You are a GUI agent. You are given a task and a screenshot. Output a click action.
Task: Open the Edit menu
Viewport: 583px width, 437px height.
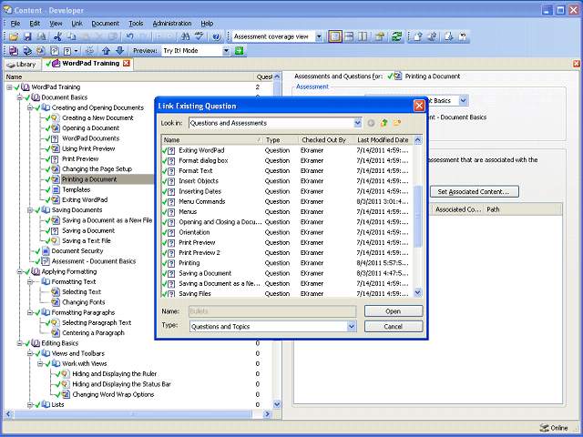[35, 24]
